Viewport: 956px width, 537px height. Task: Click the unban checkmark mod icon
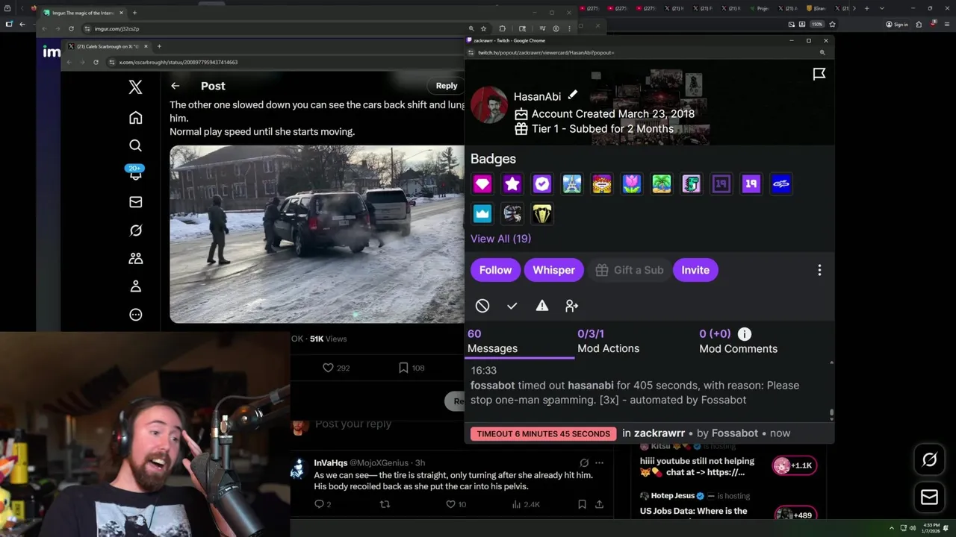click(x=512, y=306)
